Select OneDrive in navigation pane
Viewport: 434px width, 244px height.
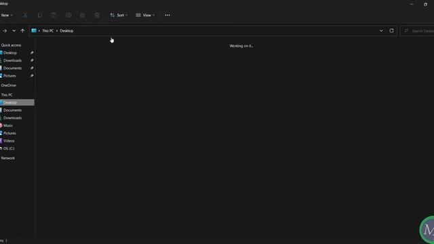point(9,85)
